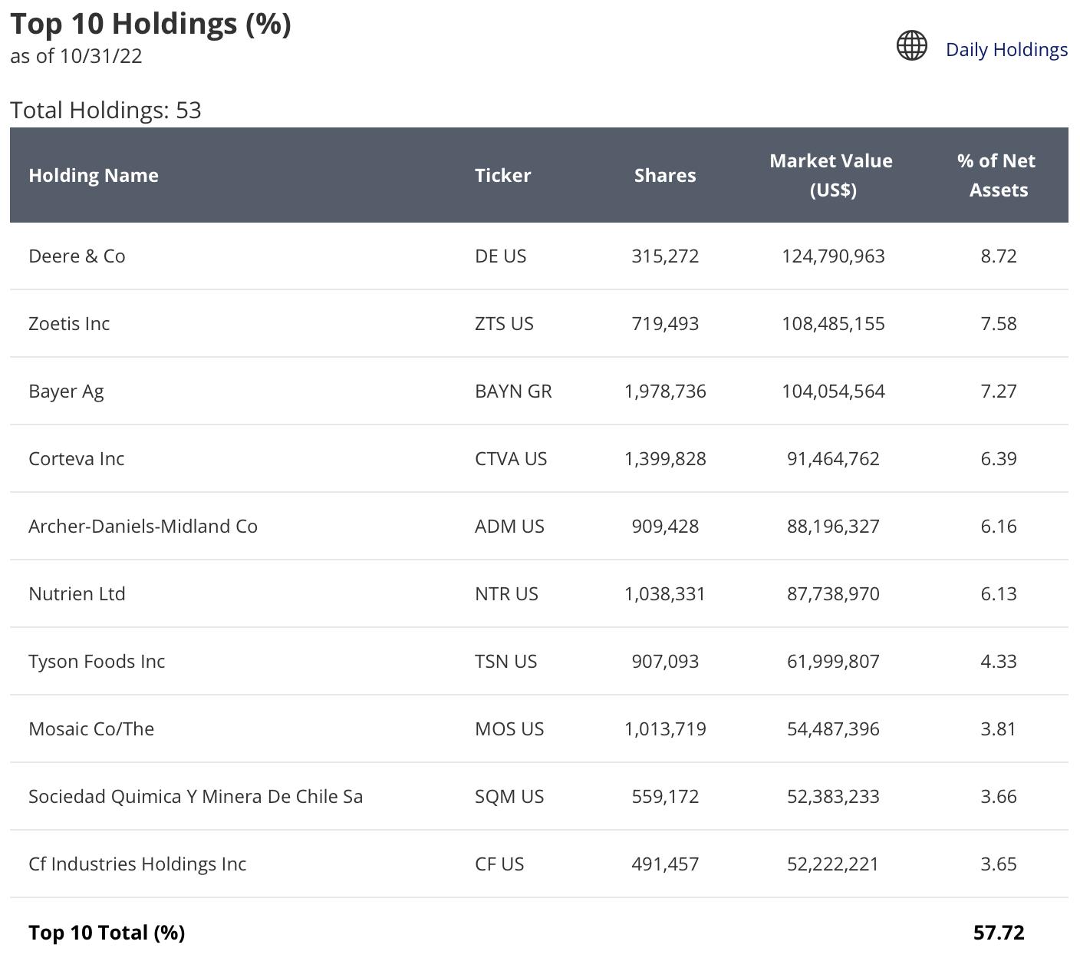Image resolution: width=1080 pixels, height=958 pixels.
Task: Click Corteva shares value 1,399,828
Action: pyautogui.click(x=665, y=458)
